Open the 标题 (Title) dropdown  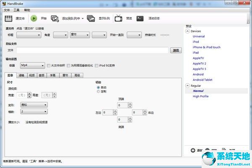click(x=29, y=35)
